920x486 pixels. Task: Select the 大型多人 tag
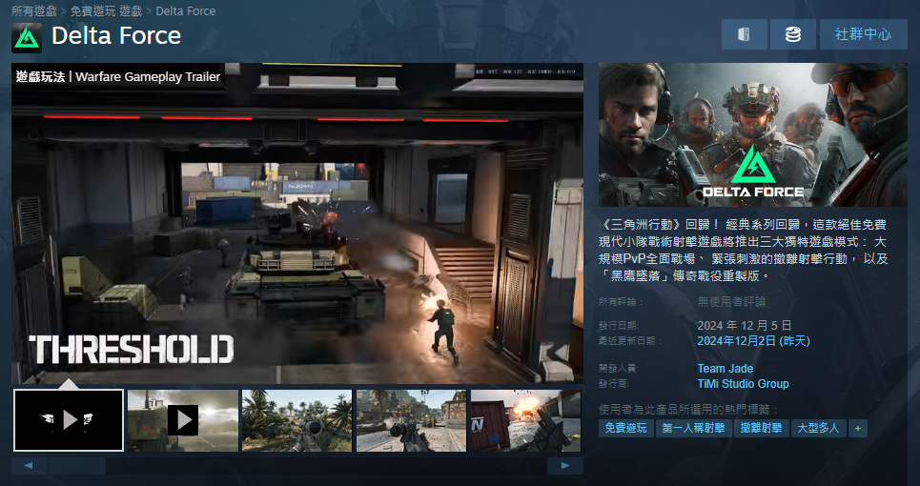coord(819,428)
